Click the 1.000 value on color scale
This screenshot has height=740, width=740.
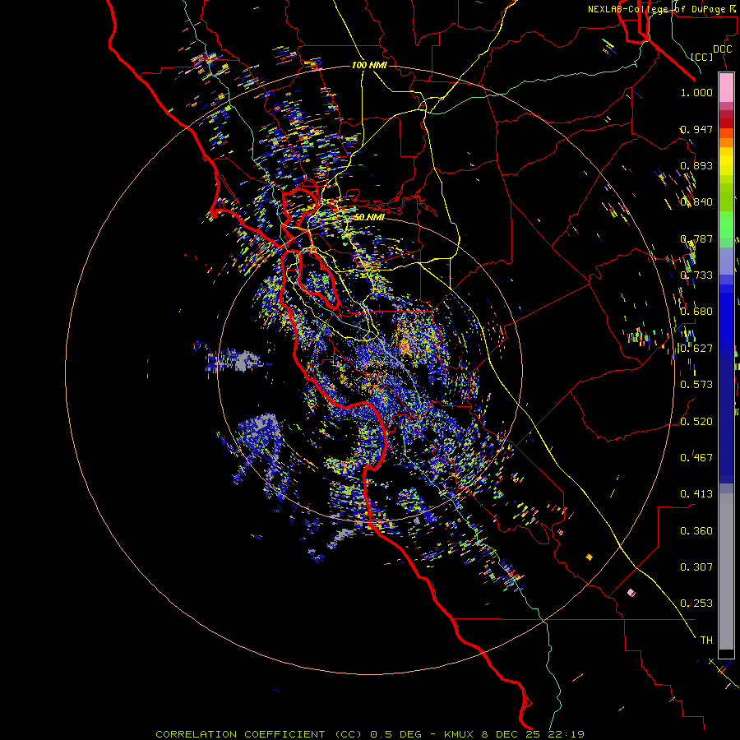(696, 92)
